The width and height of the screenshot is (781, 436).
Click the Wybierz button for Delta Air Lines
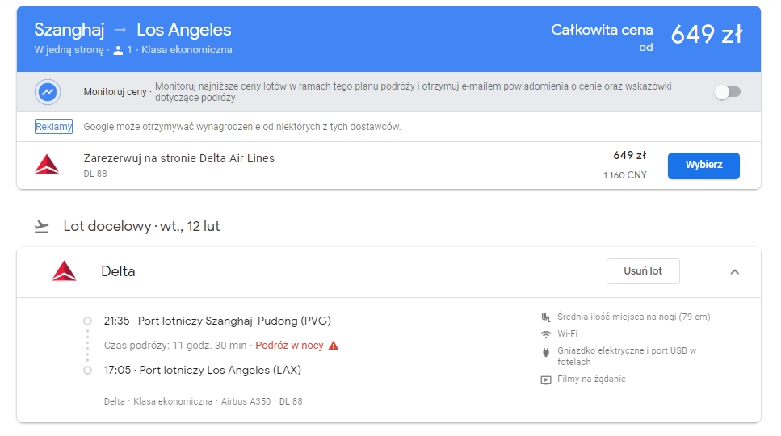coord(703,166)
